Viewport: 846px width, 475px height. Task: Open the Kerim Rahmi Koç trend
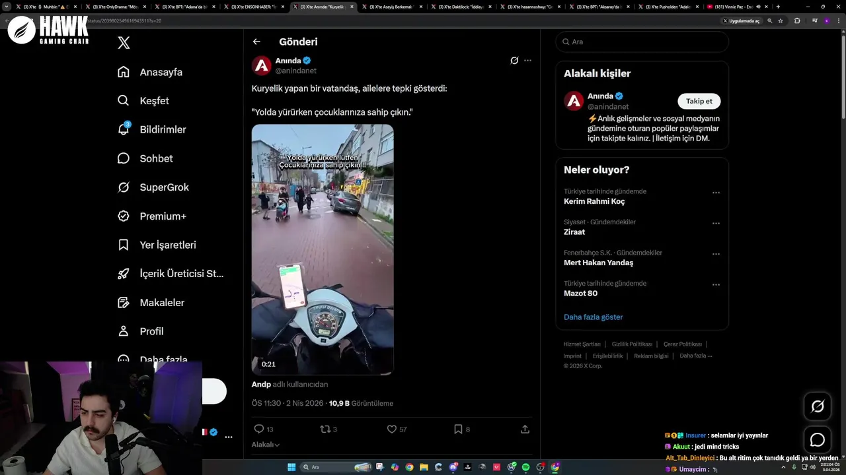coord(594,201)
